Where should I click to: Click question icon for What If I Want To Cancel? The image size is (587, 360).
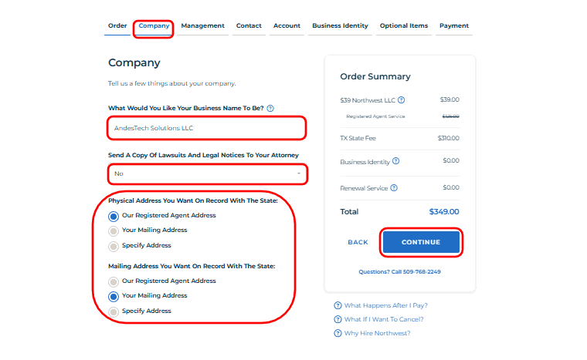tap(338, 319)
